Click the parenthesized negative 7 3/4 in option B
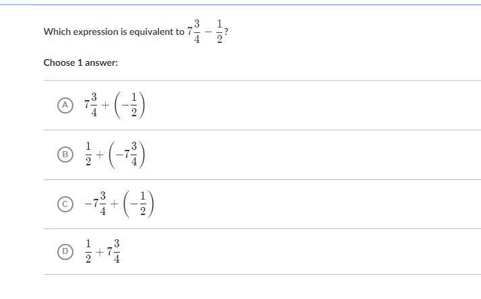This screenshot has width=481, height=299. click(x=127, y=155)
